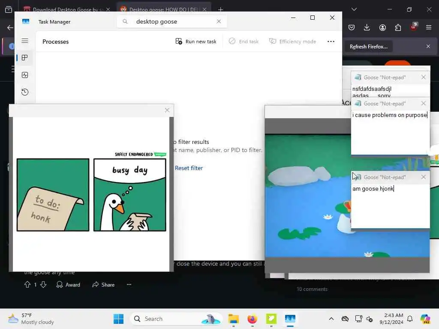Viewport: 439px width, 329px height.
Task: Open the notifications bell icon
Action: pyautogui.click(x=410, y=319)
